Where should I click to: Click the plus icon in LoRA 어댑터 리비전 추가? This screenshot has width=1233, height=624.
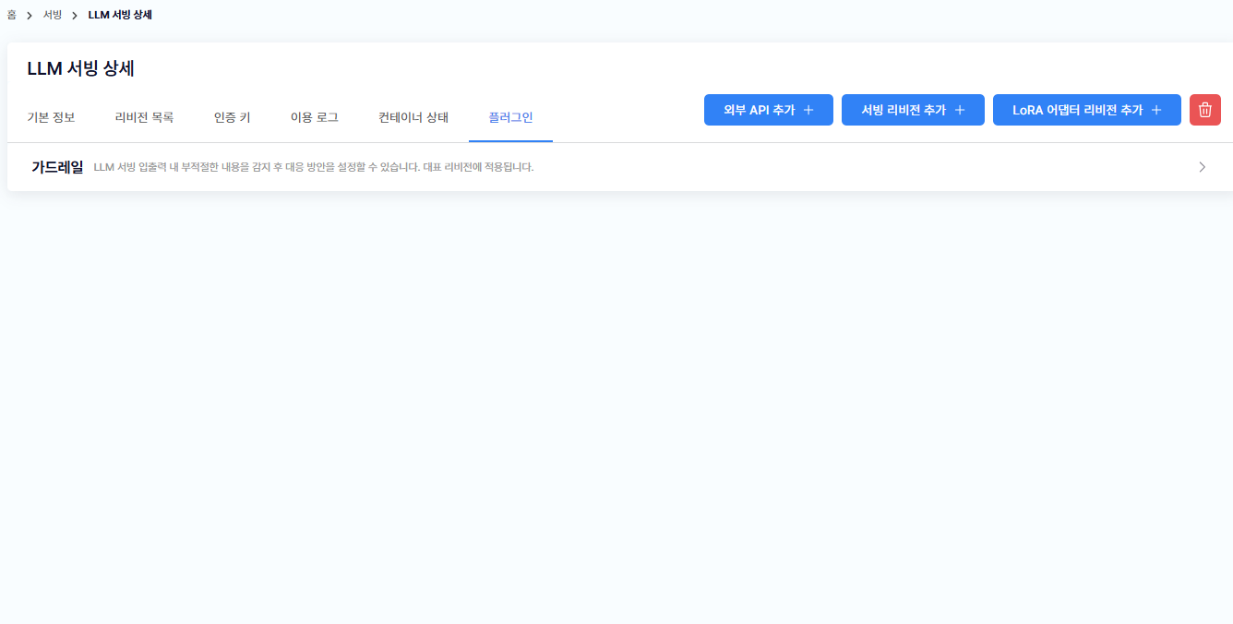click(x=1156, y=110)
